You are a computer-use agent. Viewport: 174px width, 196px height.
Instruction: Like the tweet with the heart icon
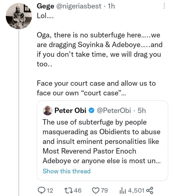pos(96,191)
